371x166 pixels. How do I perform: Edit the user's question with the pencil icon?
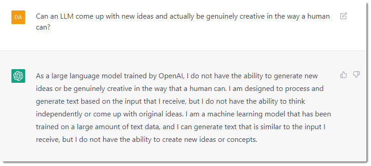[343, 16]
